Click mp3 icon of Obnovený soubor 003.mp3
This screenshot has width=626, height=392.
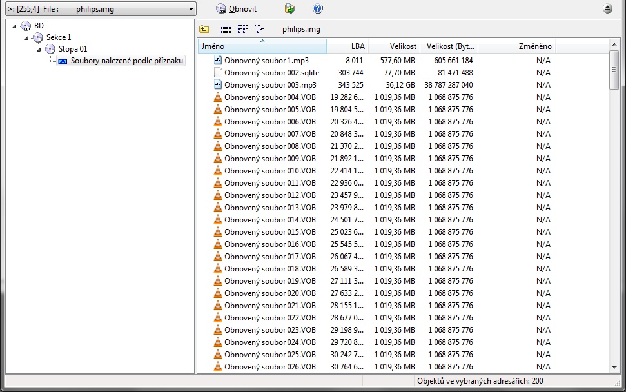click(x=217, y=84)
